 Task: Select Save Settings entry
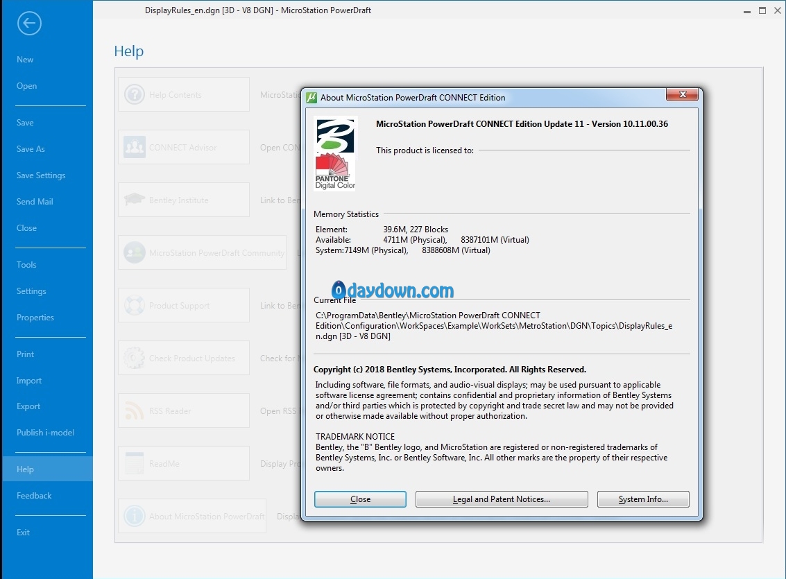41,175
